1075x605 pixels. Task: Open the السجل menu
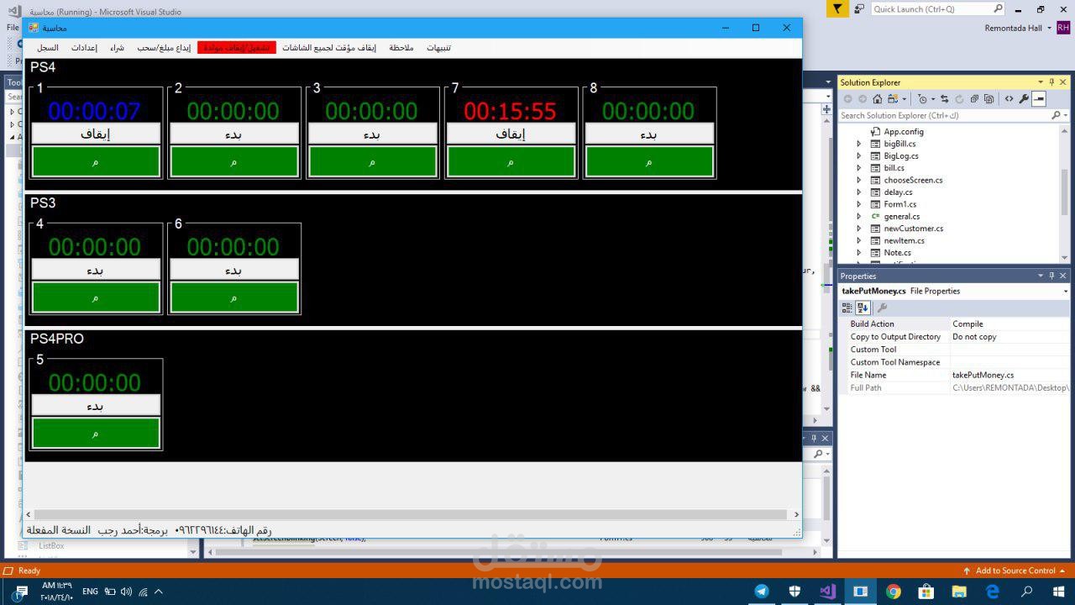click(x=48, y=48)
